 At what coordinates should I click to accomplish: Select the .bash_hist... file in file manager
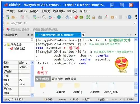click(x=112, y=88)
